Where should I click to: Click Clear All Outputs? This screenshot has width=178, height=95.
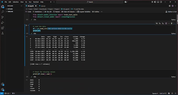click(68, 12)
